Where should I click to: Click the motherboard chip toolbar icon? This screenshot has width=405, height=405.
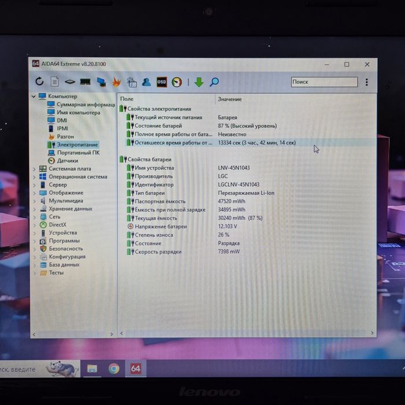(x=70, y=82)
